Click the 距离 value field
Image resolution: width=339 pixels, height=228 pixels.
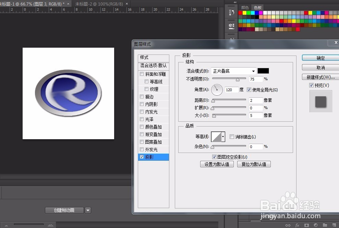click(x=256, y=100)
